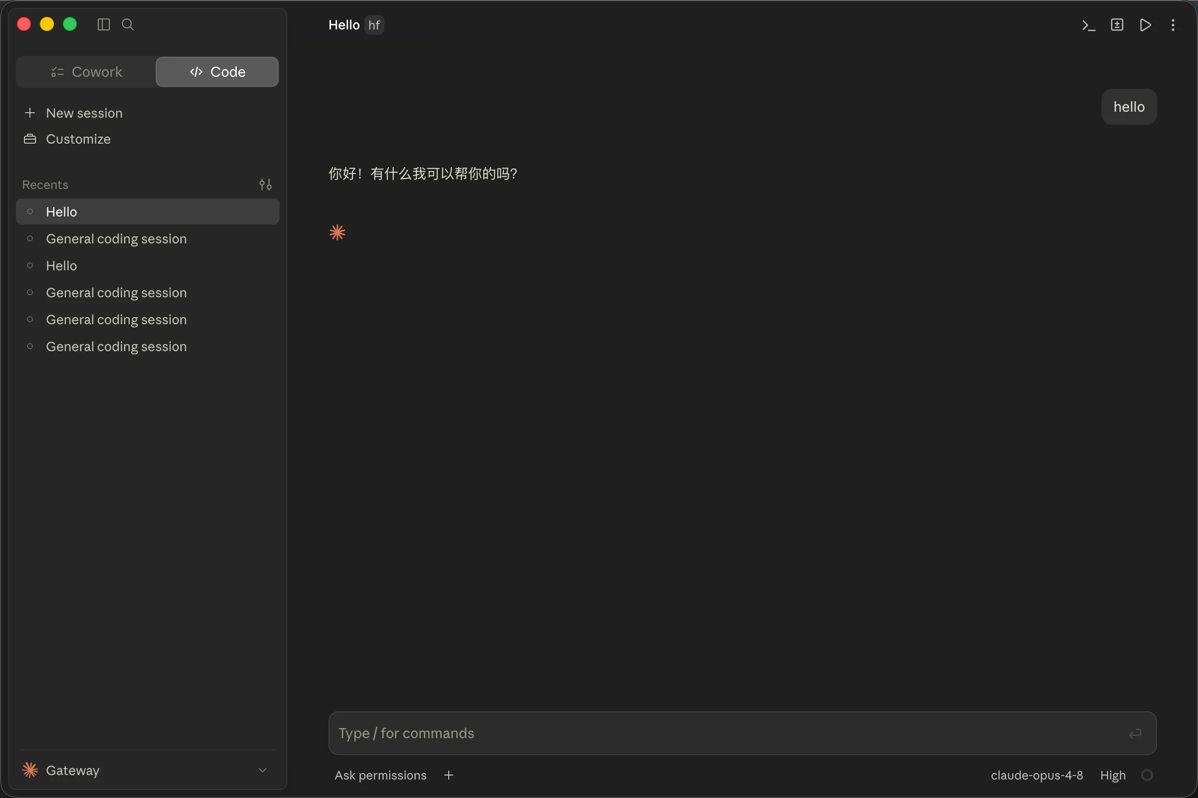Select the first General coding session
1198x798 pixels.
click(x=148, y=239)
